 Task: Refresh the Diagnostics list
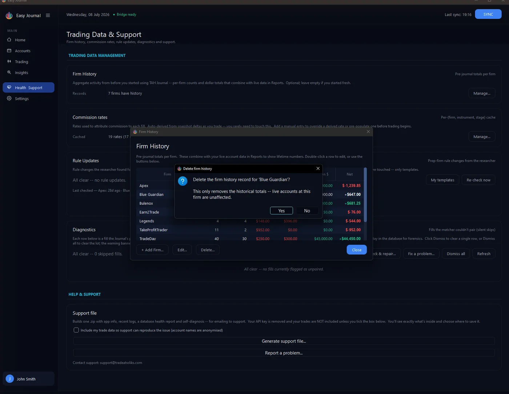point(484,254)
